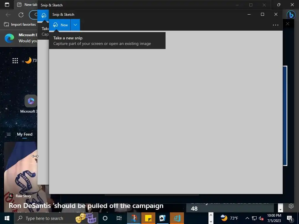Open the Ron DeSantis news headline
Image resolution: width=299 pixels, height=224 pixels.
coord(86,206)
